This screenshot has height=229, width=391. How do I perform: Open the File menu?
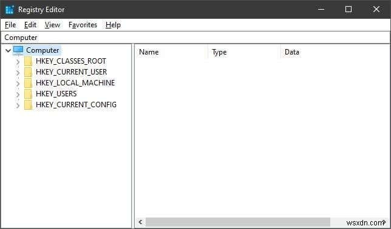[10, 25]
